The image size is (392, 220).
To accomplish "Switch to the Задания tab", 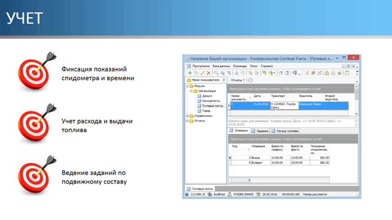I will 260,131.
